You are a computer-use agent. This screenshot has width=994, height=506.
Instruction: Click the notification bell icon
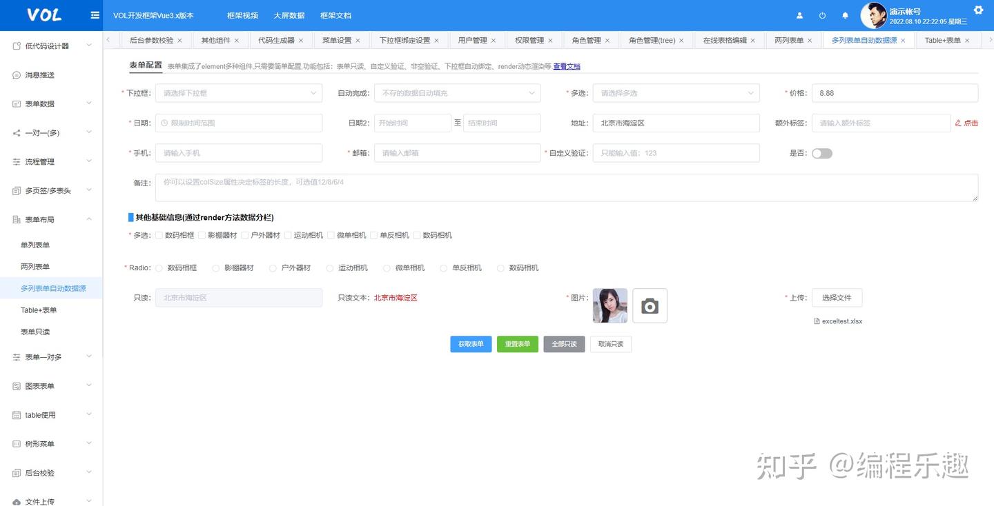point(845,15)
